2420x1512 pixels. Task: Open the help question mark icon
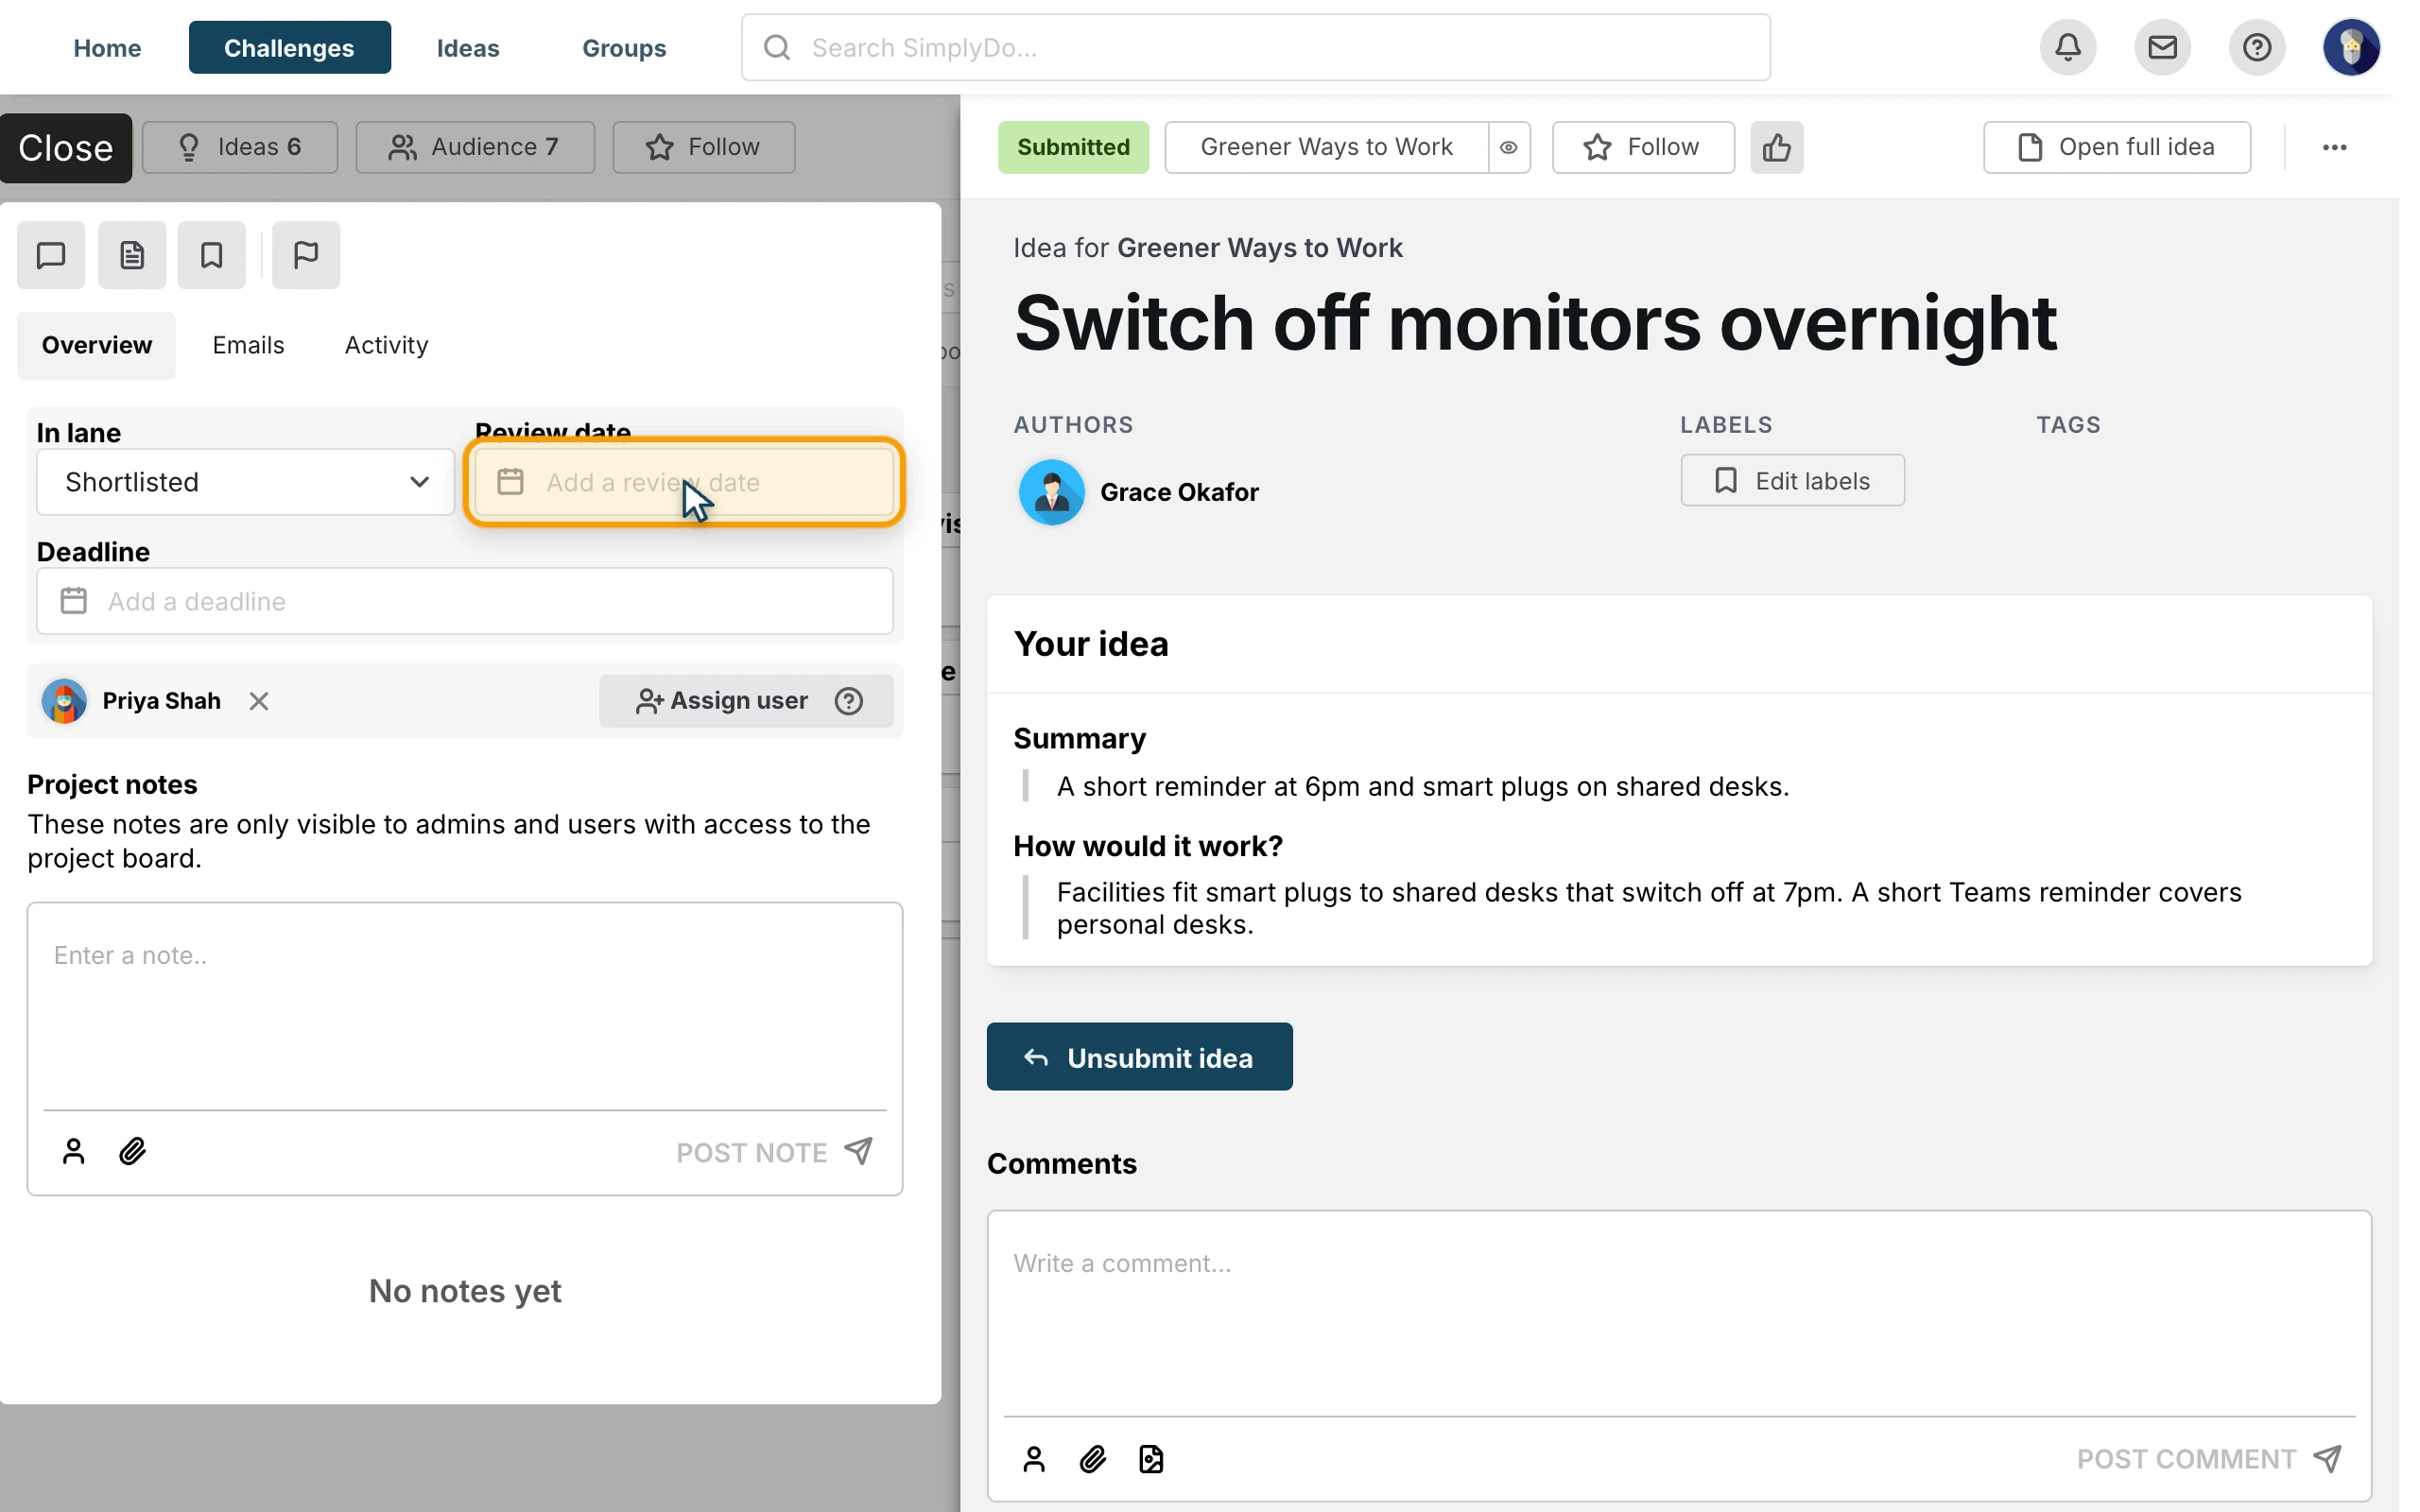point(2257,47)
